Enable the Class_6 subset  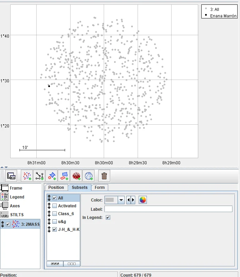point(55,214)
